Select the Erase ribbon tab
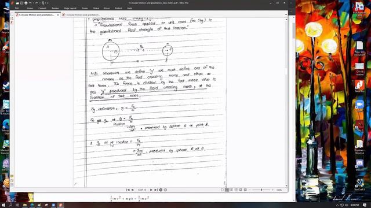The image size is (371, 208). pyautogui.click(x=107, y=8)
